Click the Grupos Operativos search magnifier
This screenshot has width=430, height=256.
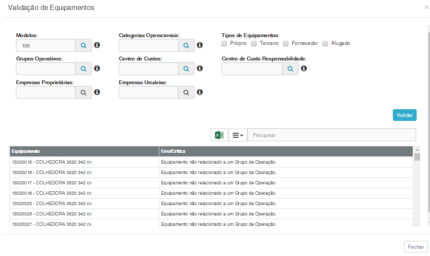(x=84, y=69)
